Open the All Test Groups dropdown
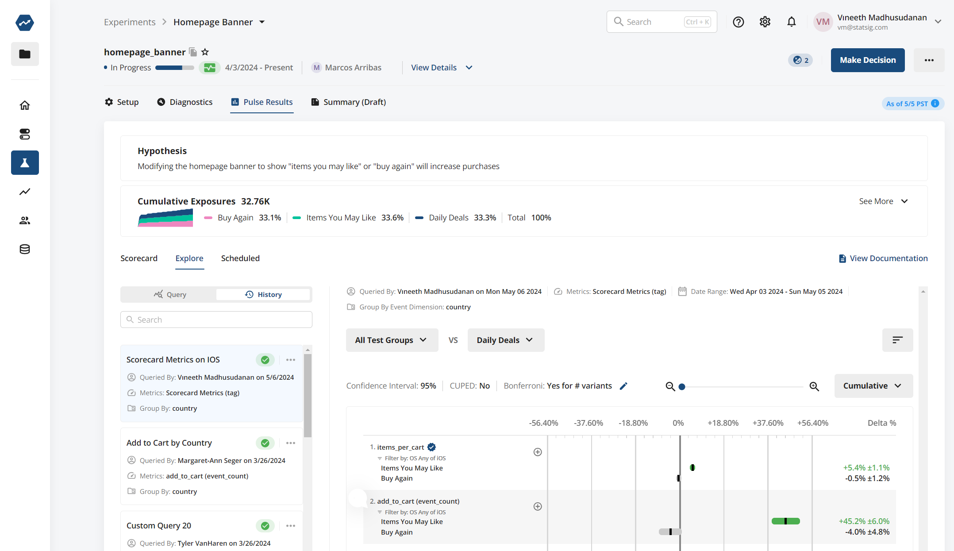Viewport: 954px width, 551px height. pyautogui.click(x=392, y=340)
